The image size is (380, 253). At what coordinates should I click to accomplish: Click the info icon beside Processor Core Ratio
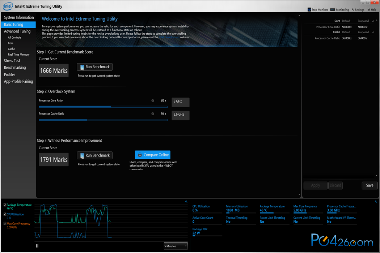pyautogui.click(x=153, y=100)
